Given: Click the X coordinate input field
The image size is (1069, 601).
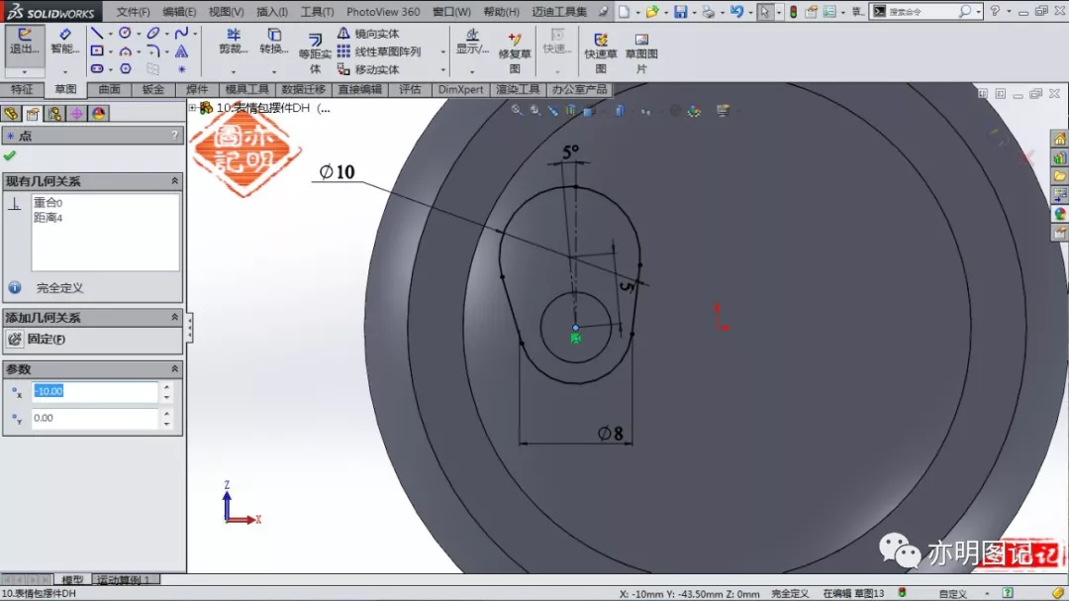Looking at the screenshot, I should point(95,391).
